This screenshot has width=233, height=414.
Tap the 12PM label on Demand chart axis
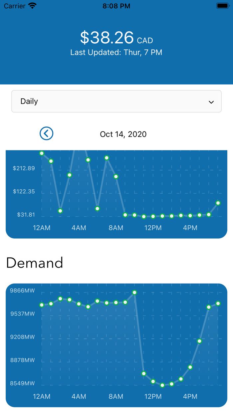tap(153, 396)
